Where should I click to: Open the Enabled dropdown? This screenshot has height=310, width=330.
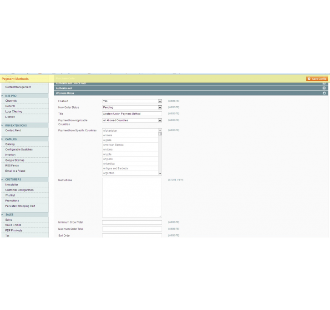[x=132, y=101]
